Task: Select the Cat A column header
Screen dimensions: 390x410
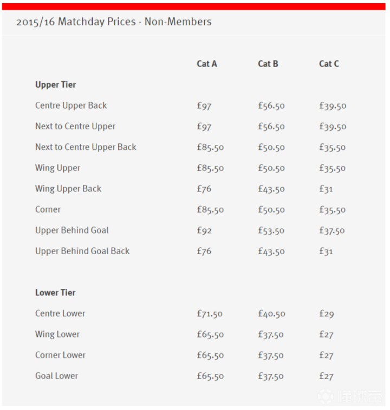Action: coord(207,64)
